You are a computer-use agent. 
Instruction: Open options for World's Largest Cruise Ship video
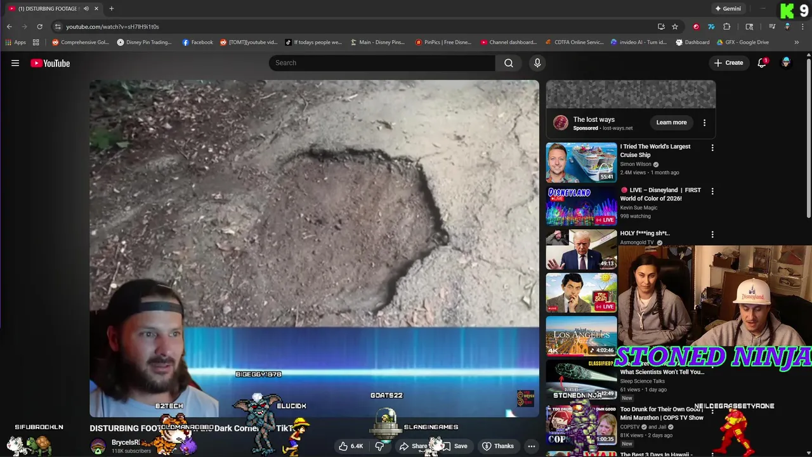[712, 148]
